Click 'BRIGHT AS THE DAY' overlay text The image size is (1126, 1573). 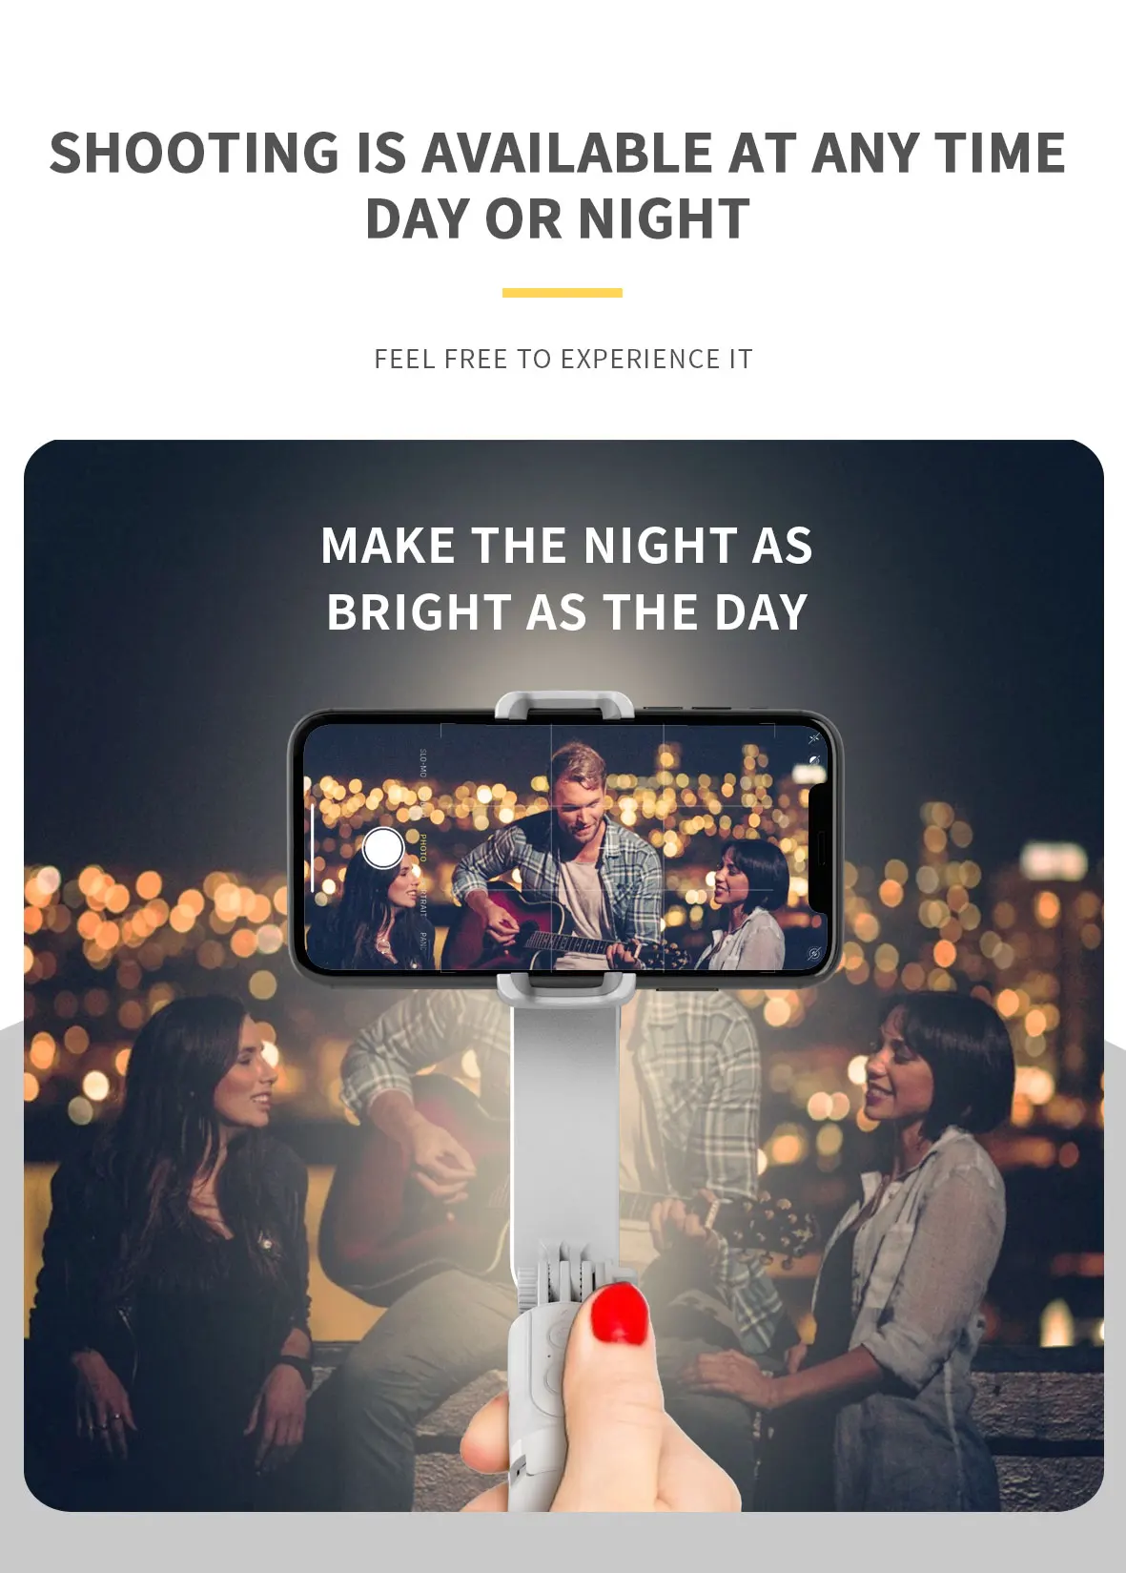coord(567,612)
